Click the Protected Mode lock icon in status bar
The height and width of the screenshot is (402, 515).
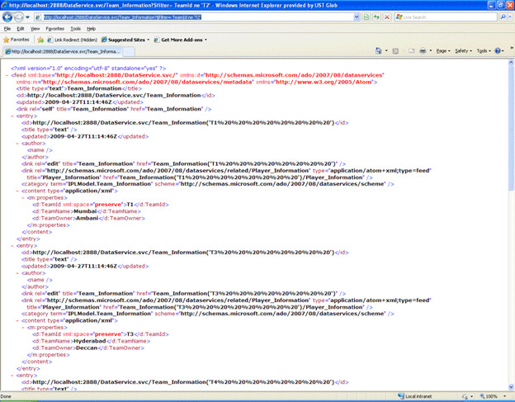point(465,397)
